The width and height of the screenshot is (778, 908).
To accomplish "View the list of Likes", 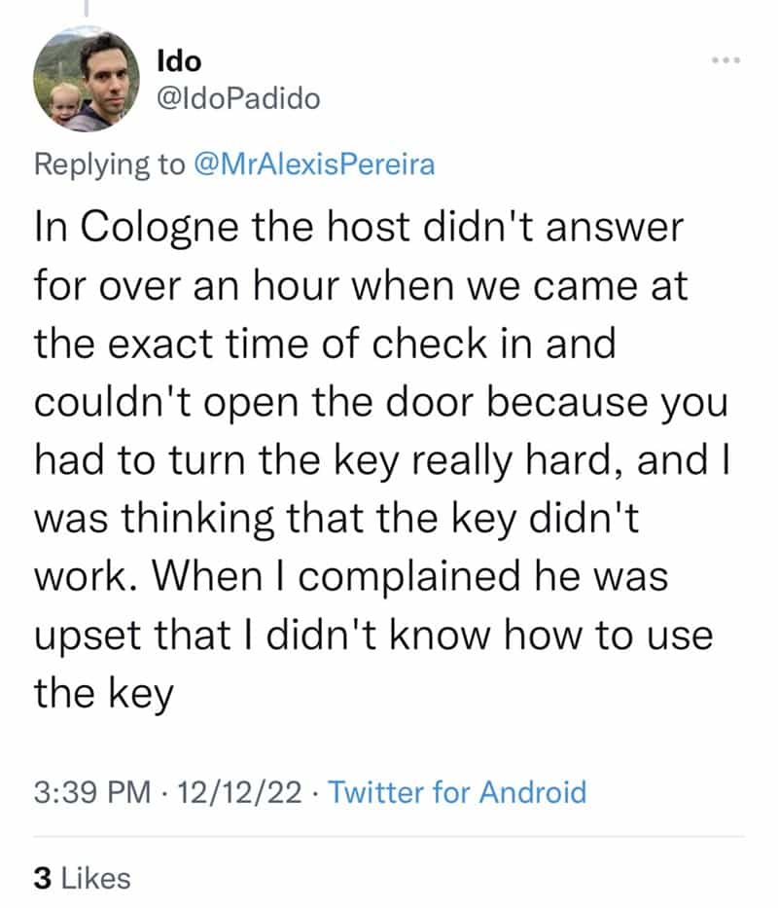I will pyautogui.click(x=95, y=879).
